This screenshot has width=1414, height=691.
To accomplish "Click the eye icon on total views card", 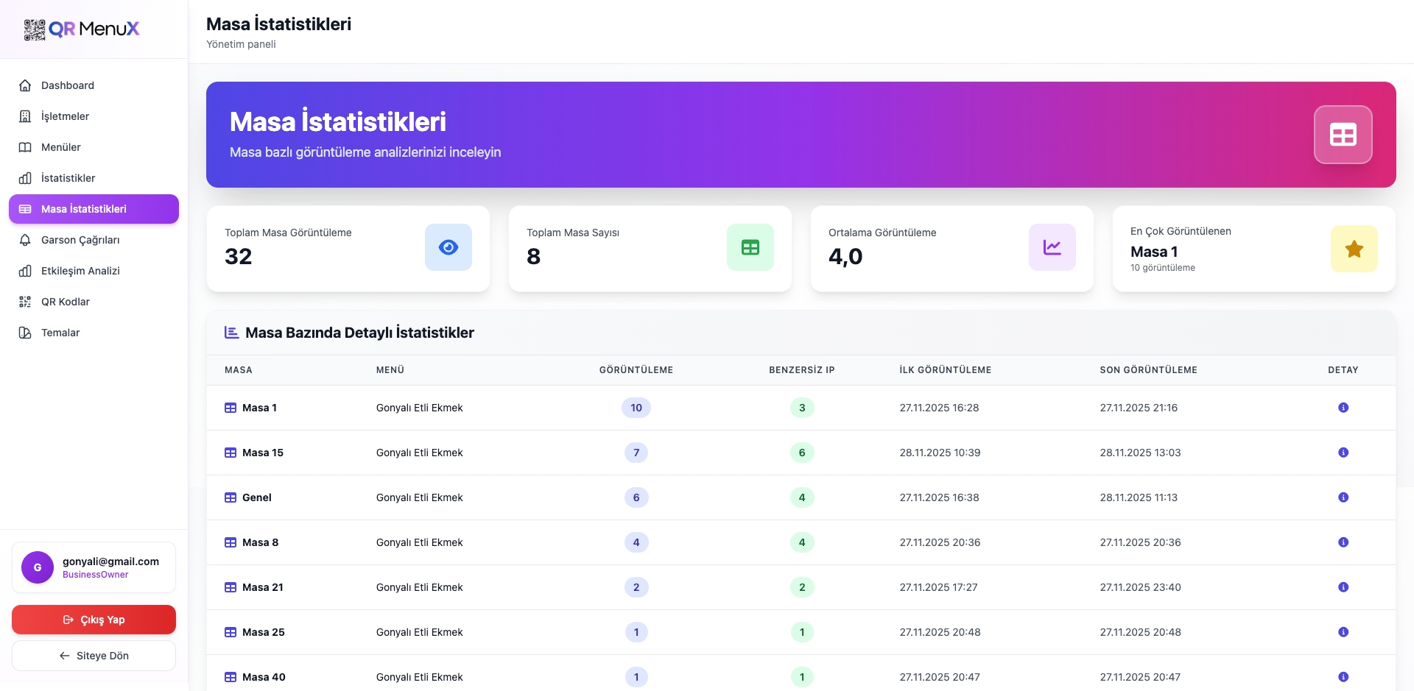I will coord(448,247).
